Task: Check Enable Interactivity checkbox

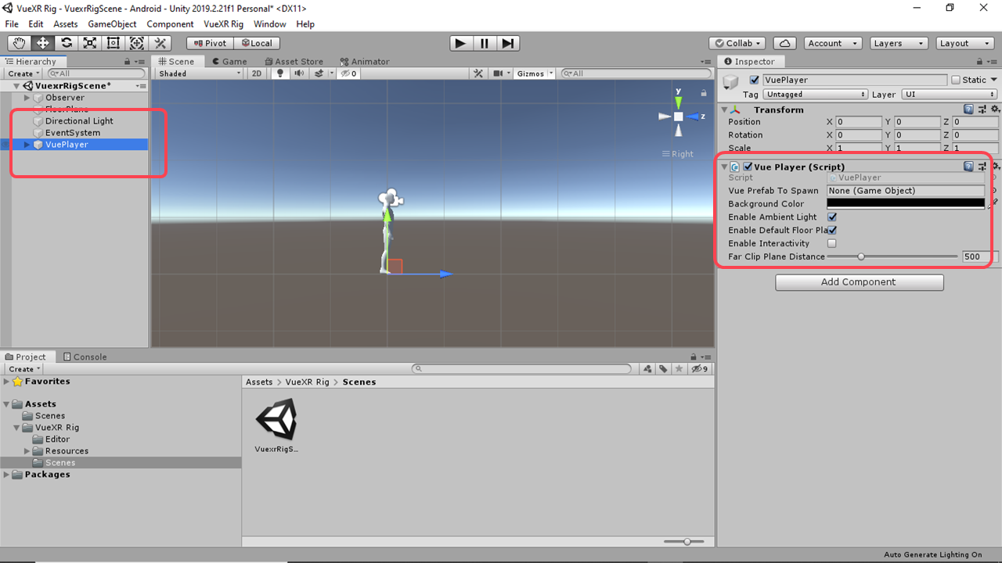Action: (832, 244)
